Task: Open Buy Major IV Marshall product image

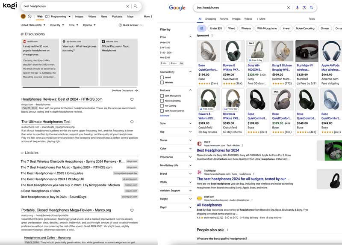Action: [x=307, y=51]
